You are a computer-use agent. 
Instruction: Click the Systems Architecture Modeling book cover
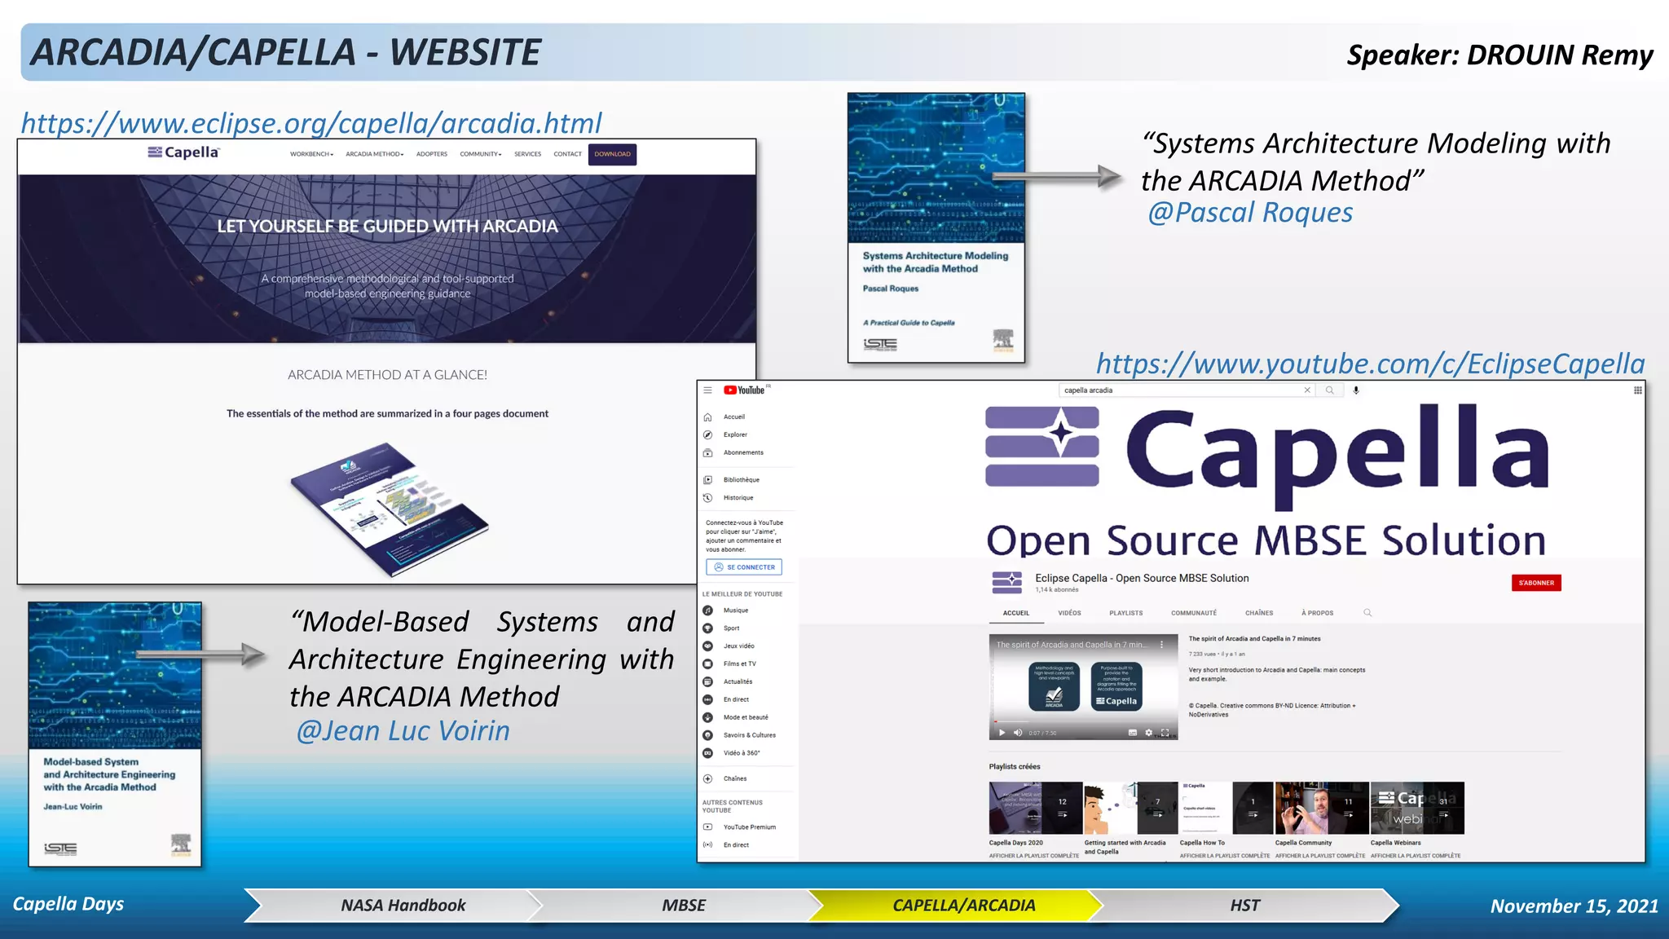point(936,227)
